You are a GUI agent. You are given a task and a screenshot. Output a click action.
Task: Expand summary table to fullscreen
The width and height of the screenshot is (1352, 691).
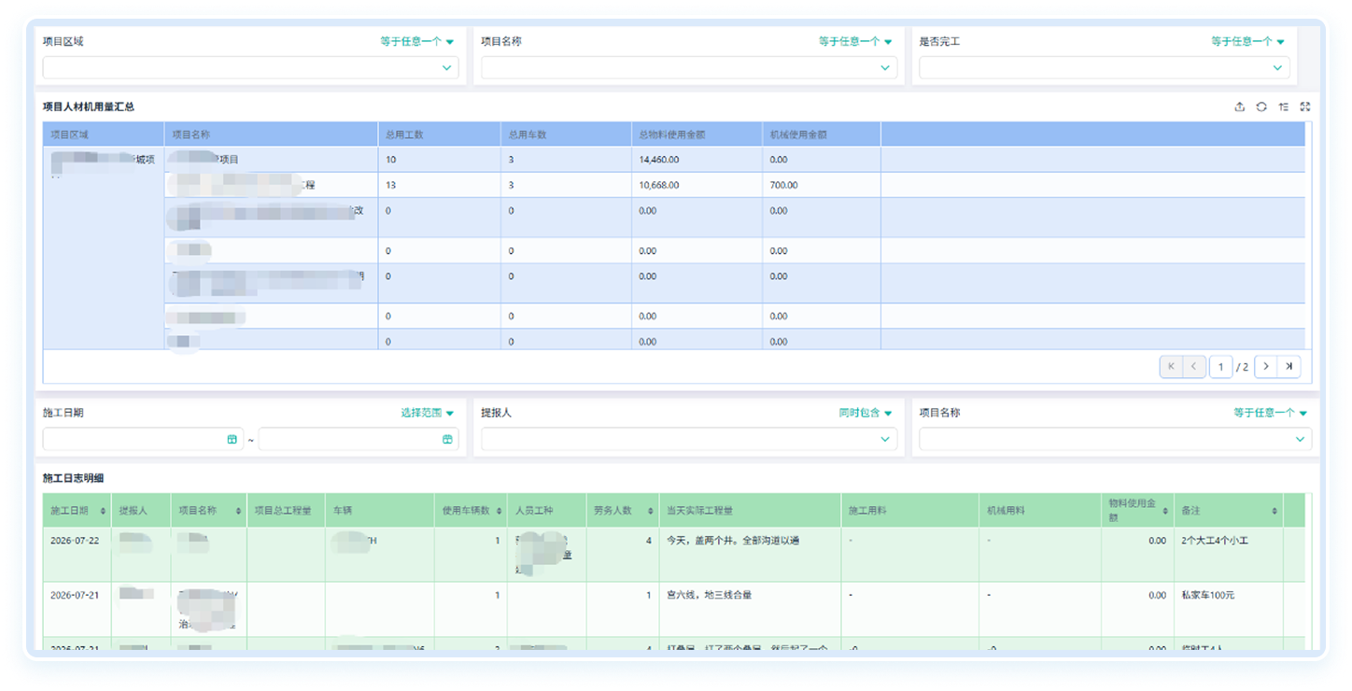(1305, 107)
